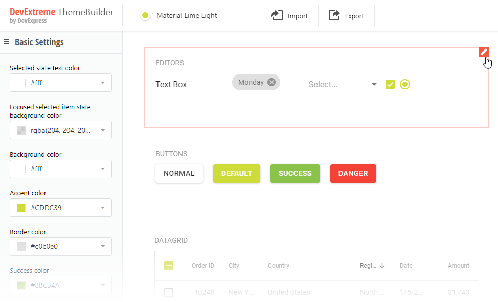
Task: Open Background color dropdown arrow
Action: [103, 169]
